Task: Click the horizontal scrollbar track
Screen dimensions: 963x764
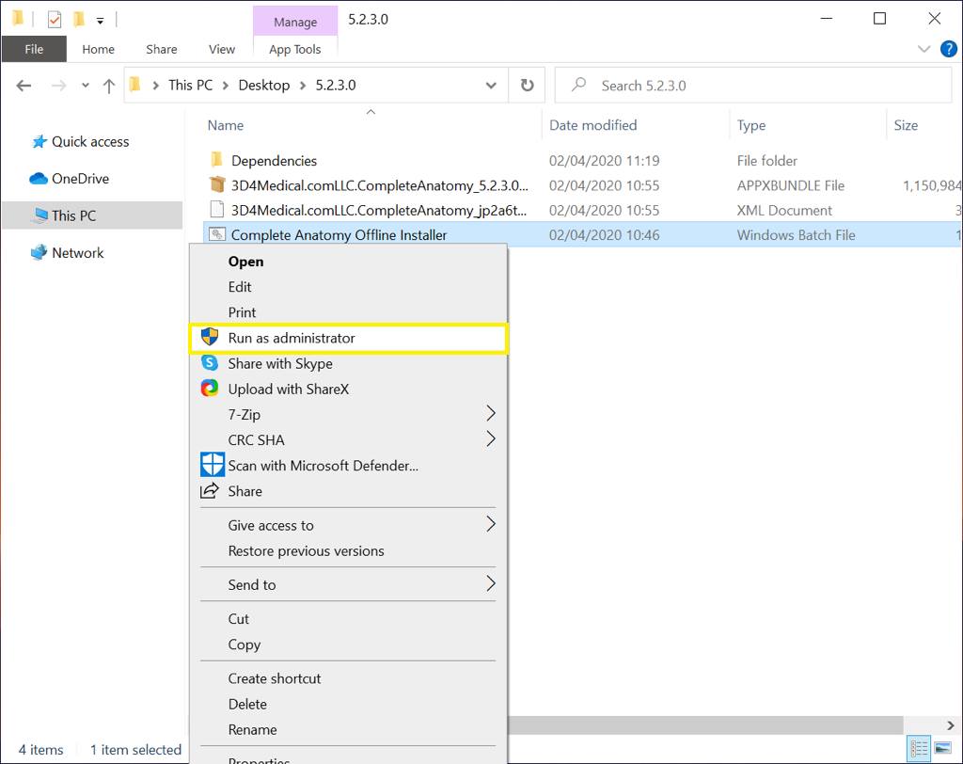Action: point(922,725)
